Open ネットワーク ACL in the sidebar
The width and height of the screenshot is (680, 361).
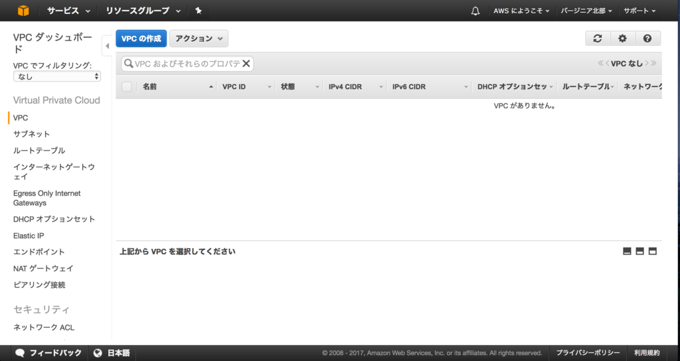[44, 327]
